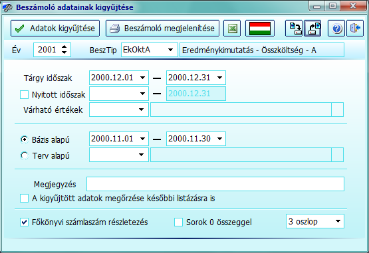
Task: Exit the dialog via the door icon
Action: pyautogui.click(x=355, y=29)
